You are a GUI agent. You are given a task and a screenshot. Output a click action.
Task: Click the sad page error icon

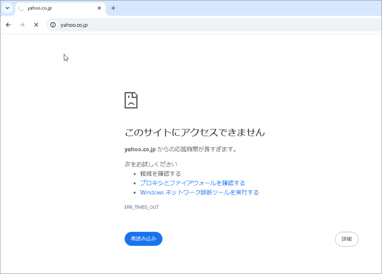click(131, 100)
